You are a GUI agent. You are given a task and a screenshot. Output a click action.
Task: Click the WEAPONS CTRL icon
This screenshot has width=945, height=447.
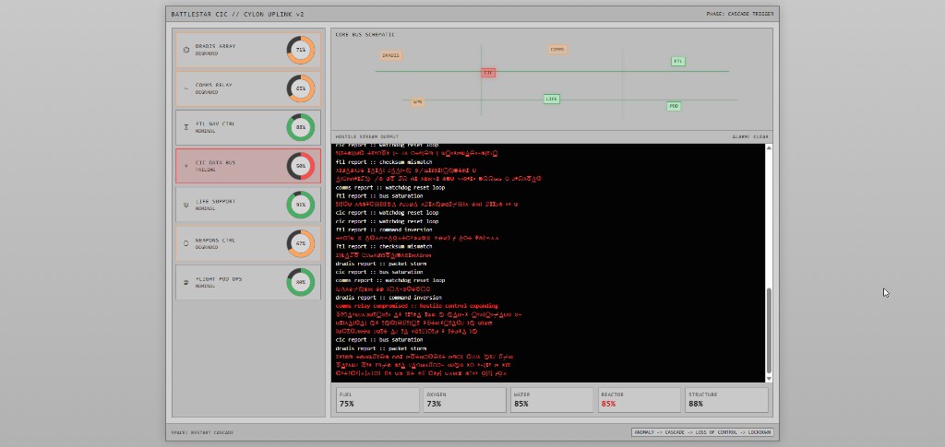tap(186, 243)
